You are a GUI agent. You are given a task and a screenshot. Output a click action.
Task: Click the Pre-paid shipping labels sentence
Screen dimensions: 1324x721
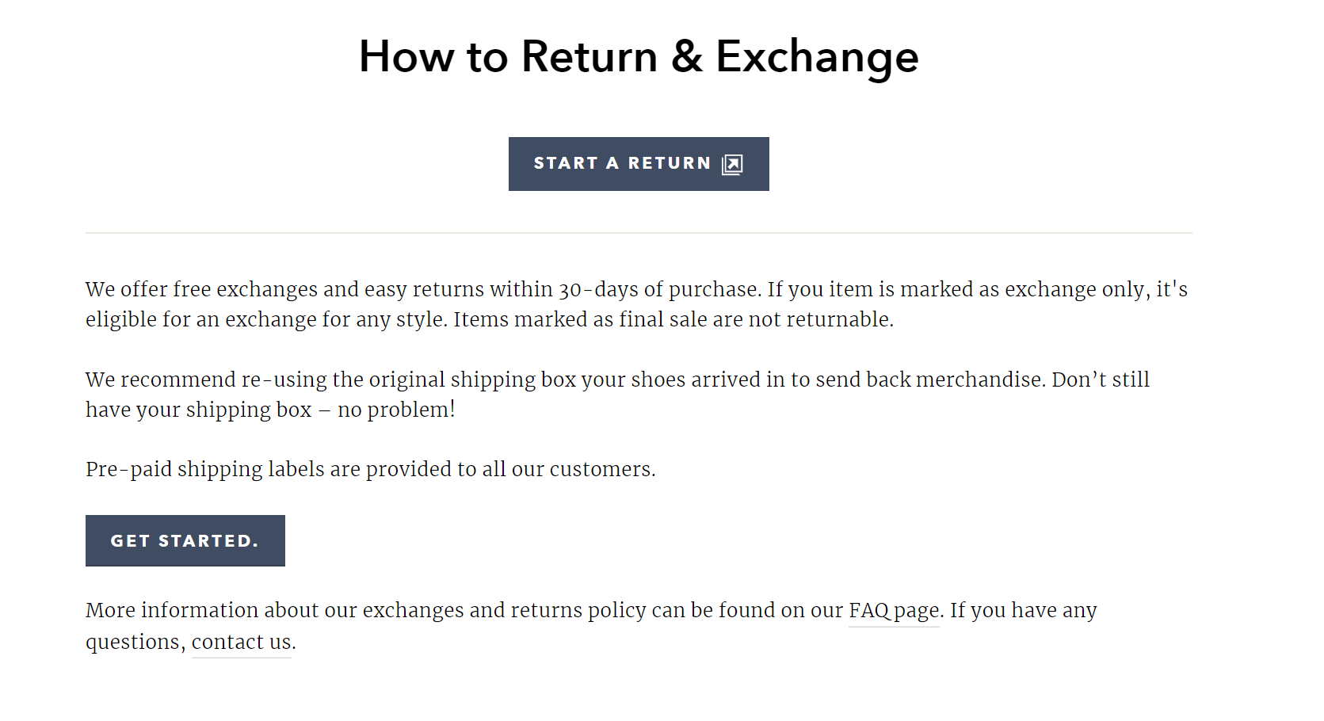(371, 470)
